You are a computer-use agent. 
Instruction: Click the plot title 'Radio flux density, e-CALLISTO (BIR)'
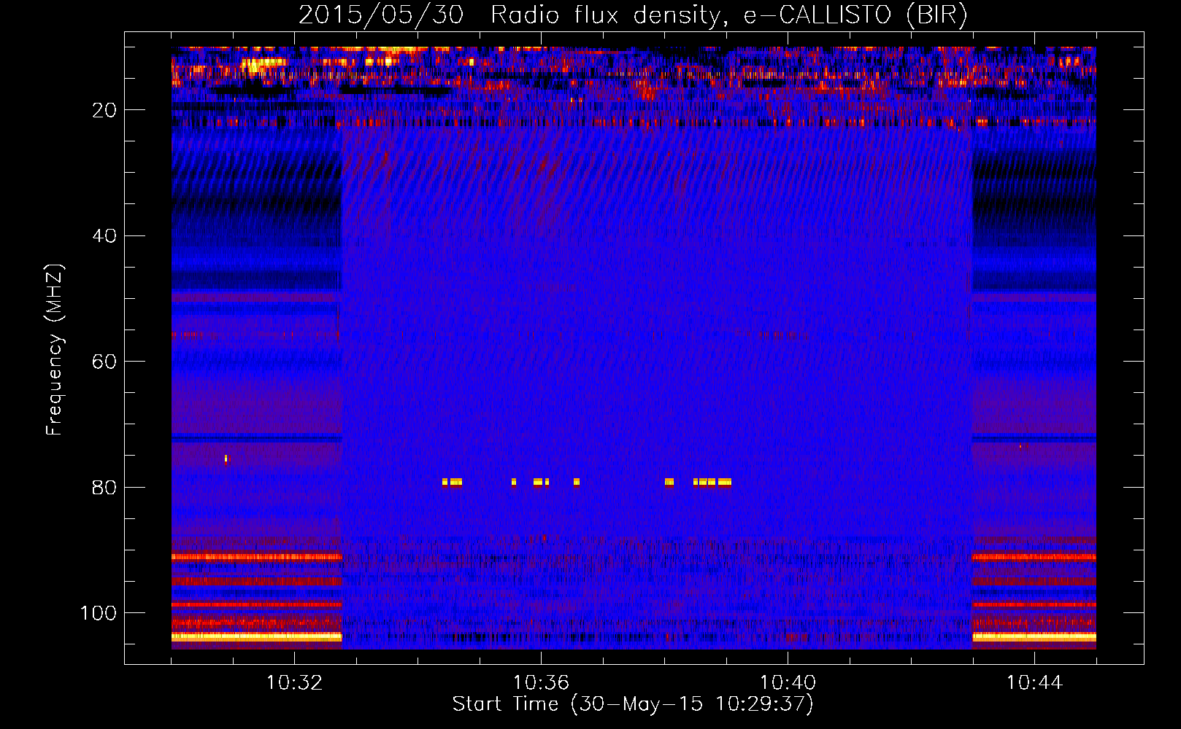coord(728,15)
